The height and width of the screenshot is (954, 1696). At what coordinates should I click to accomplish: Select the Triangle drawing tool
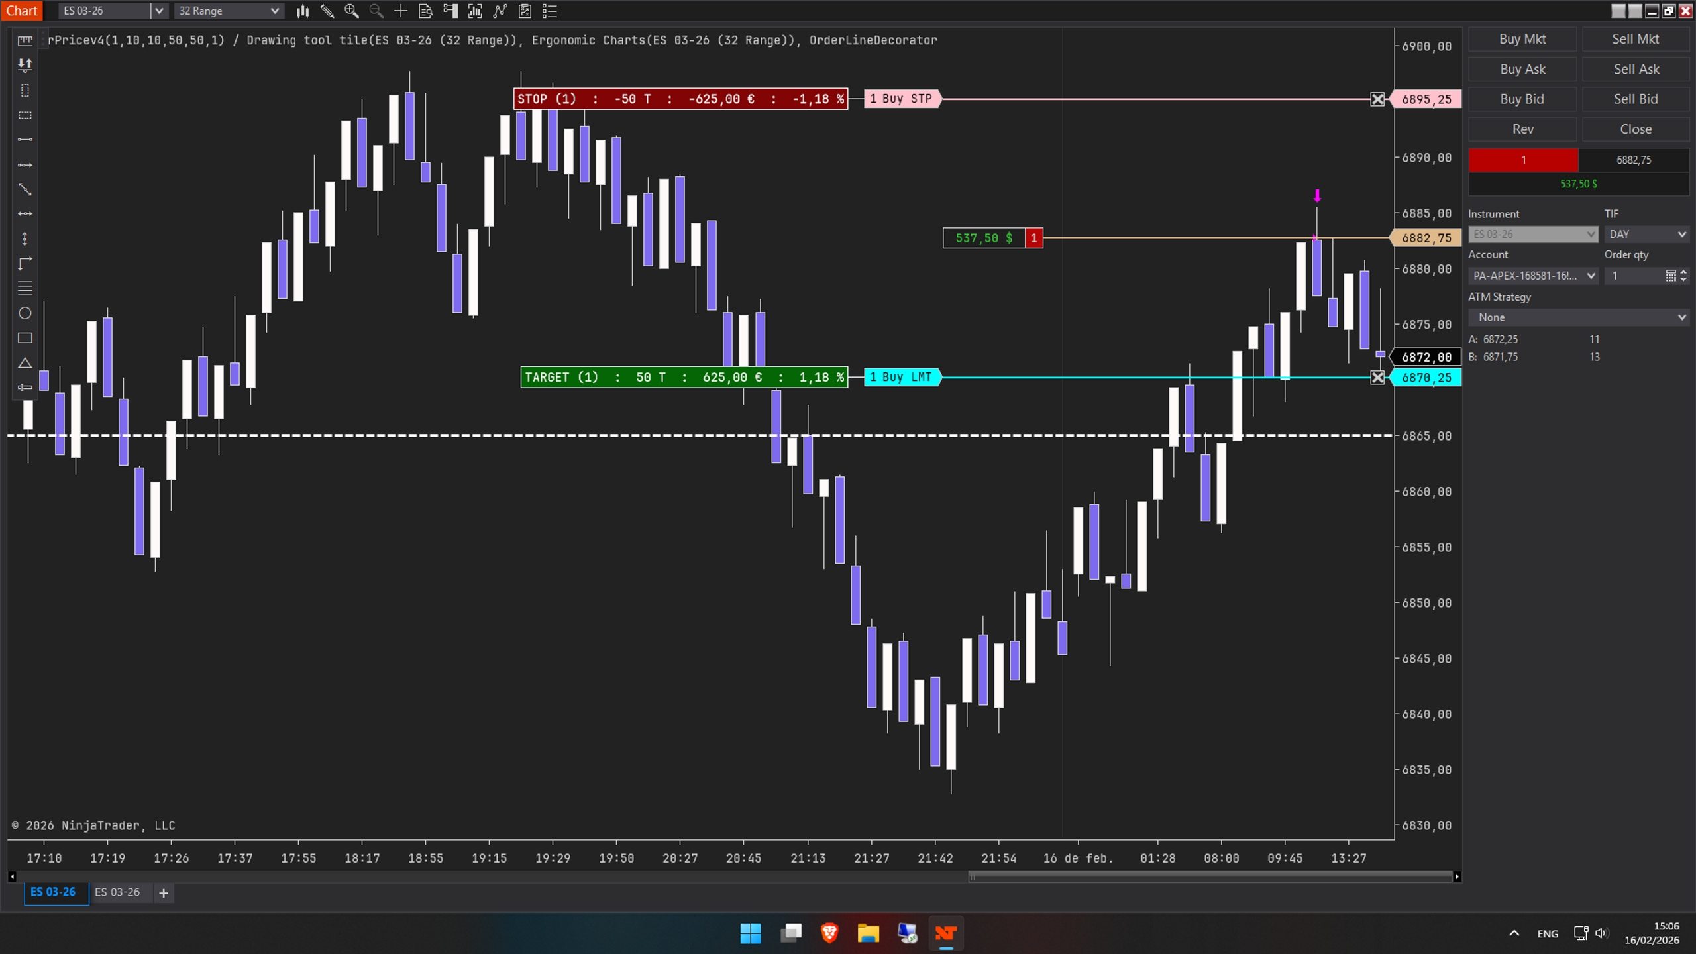25,363
